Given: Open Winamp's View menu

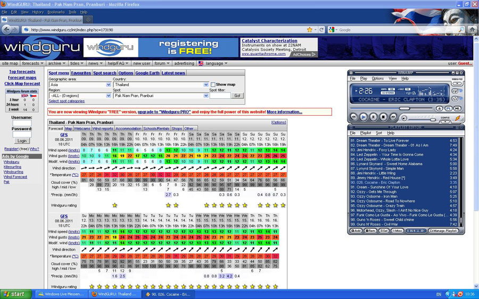Looking at the screenshot, I should click(x=393, y=78).
